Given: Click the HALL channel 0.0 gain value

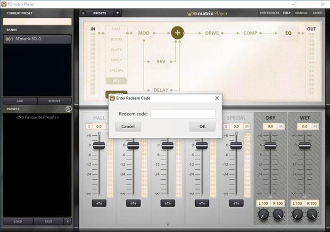Looking at the screenshot, I should pos(99,126).
